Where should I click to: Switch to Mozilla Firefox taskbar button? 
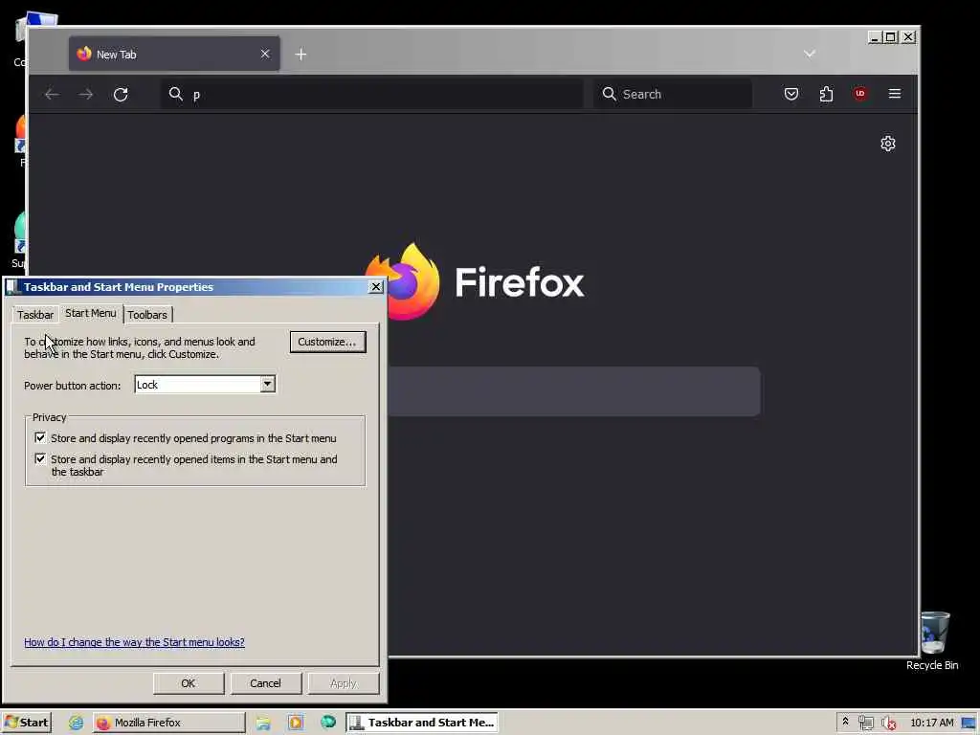[169, 723]
